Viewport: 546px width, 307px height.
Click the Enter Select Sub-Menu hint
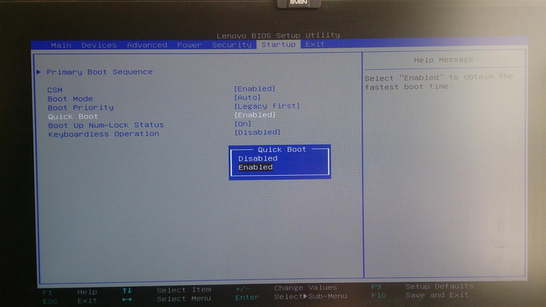click(x=291, y=297)
